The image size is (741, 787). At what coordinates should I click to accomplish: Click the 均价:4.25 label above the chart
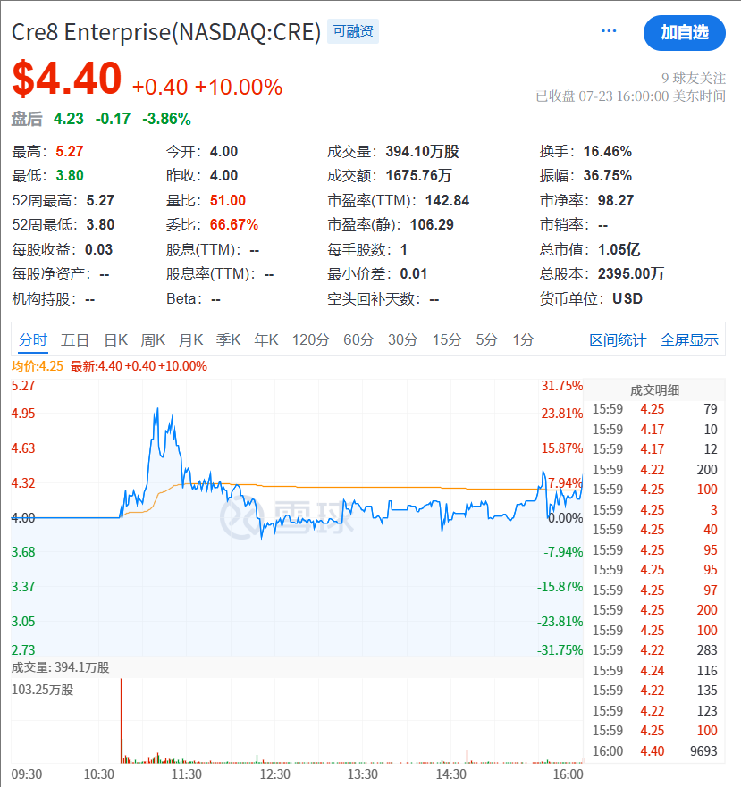point(38,366)
